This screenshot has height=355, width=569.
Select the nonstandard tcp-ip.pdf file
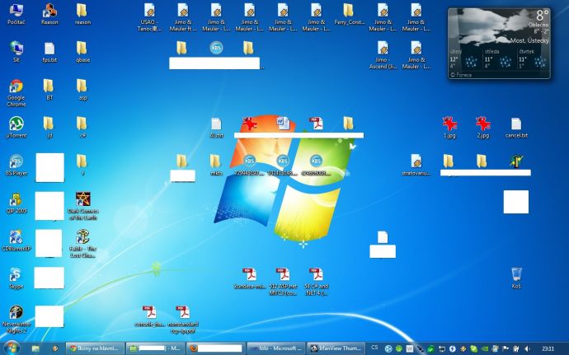(183, 319)
